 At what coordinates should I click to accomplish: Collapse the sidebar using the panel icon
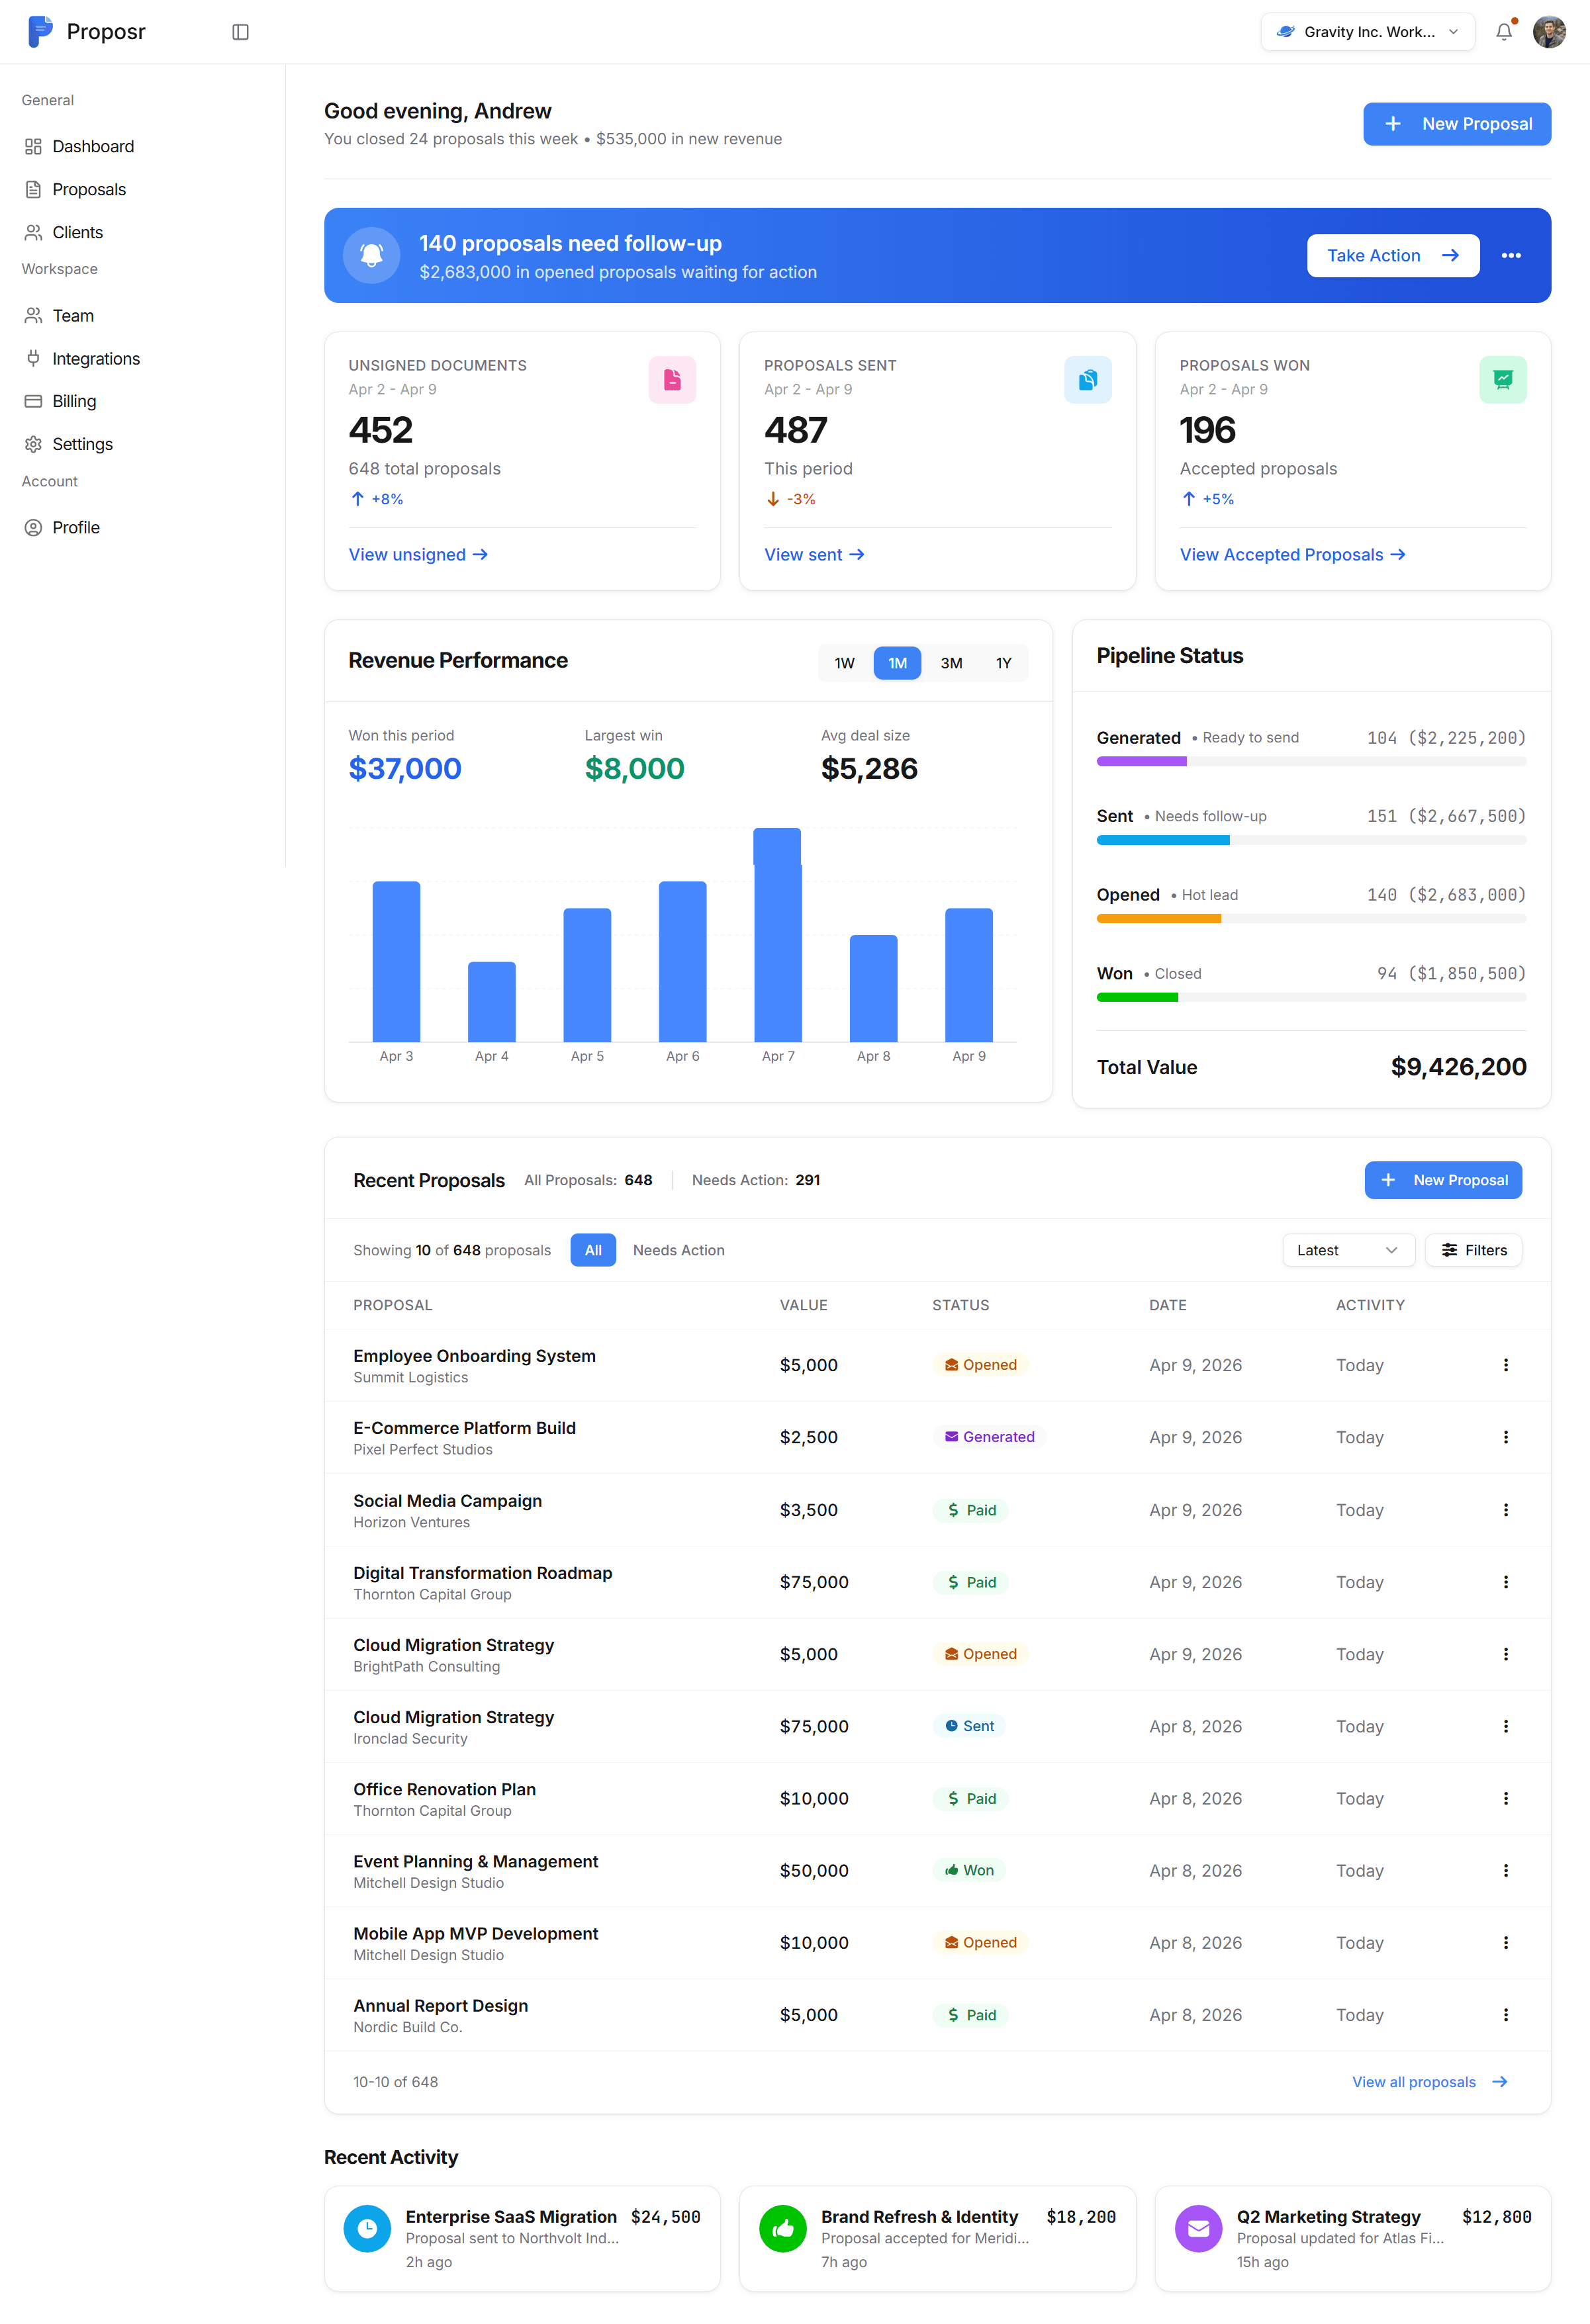click(240, 32)
